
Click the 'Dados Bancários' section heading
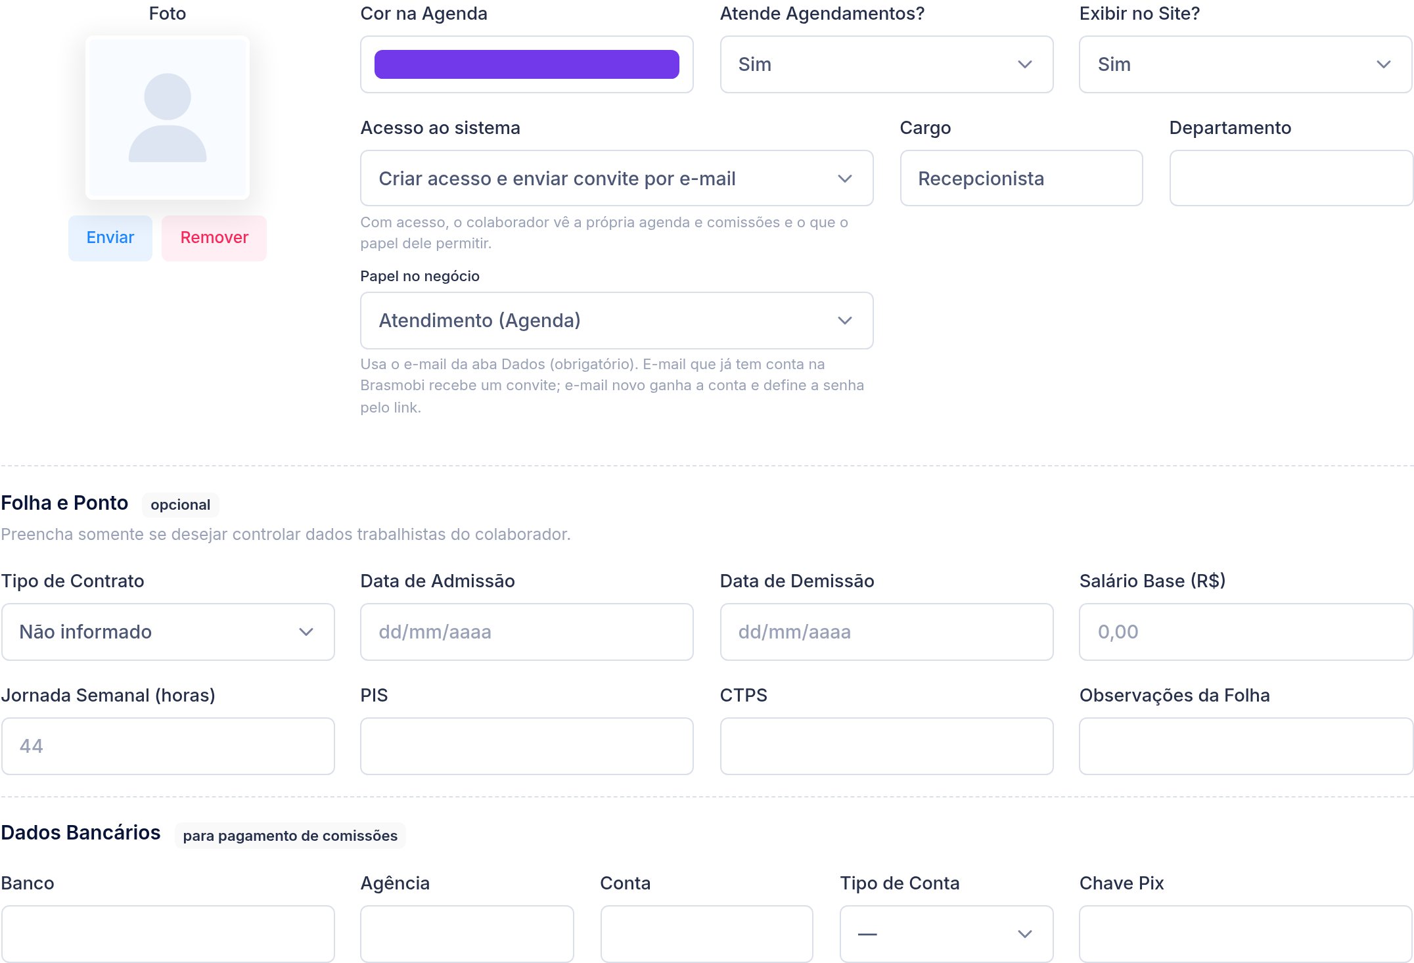pos(81,833)
